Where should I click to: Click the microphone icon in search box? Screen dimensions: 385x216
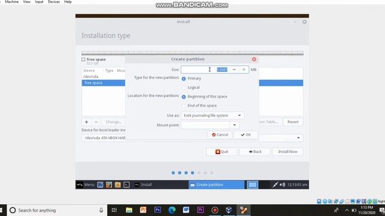click(x=101, y=210)
